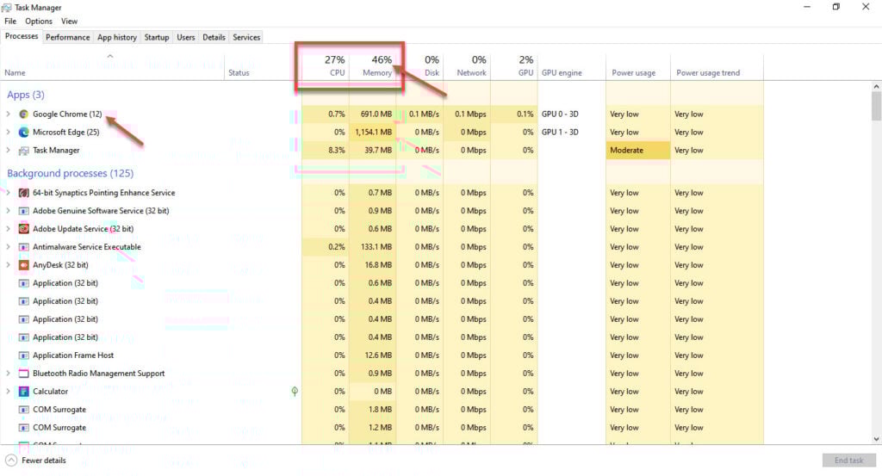
Task: Select the Processes tab
Action: [x=22, y=36]
